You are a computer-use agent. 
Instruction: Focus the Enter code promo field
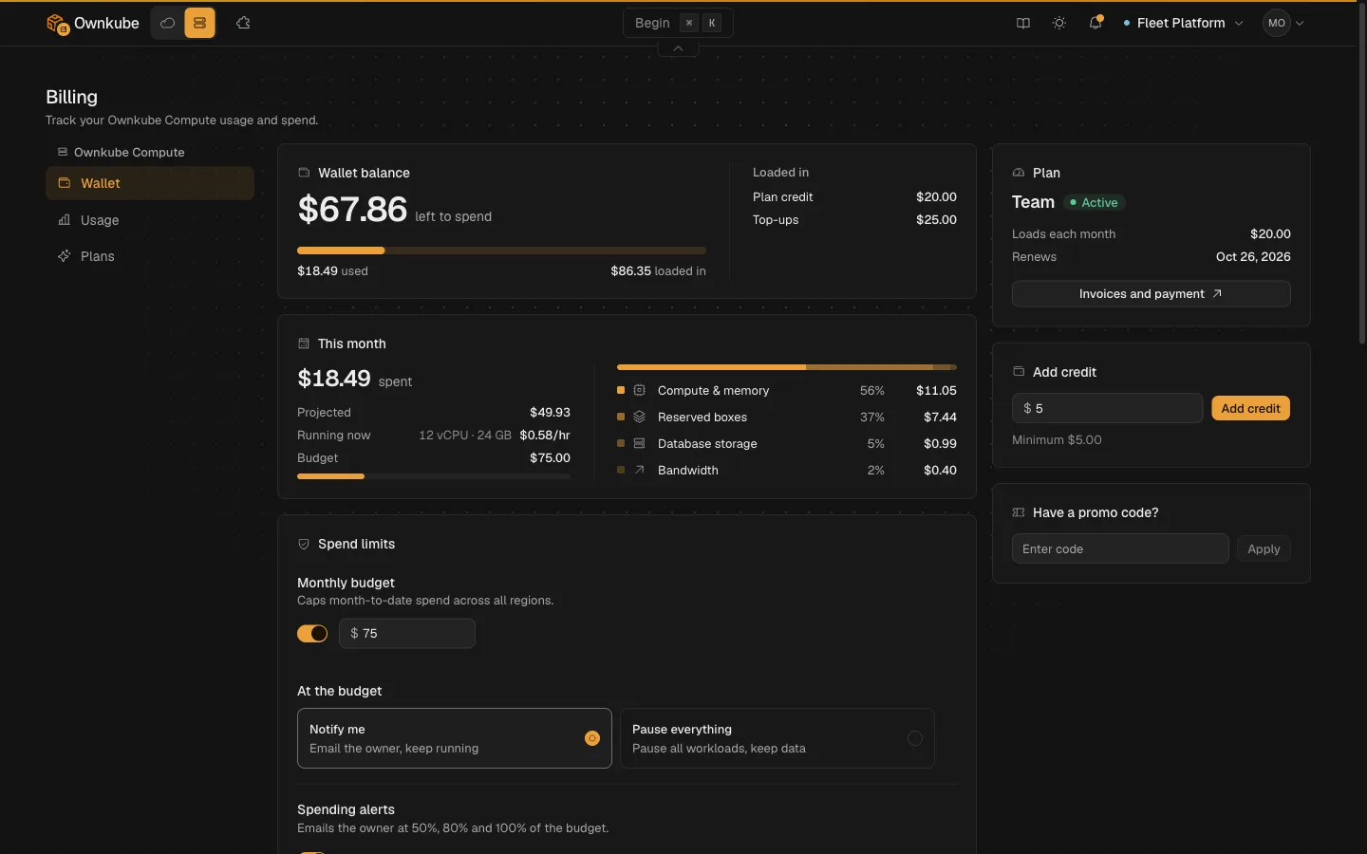[1120, 548]
